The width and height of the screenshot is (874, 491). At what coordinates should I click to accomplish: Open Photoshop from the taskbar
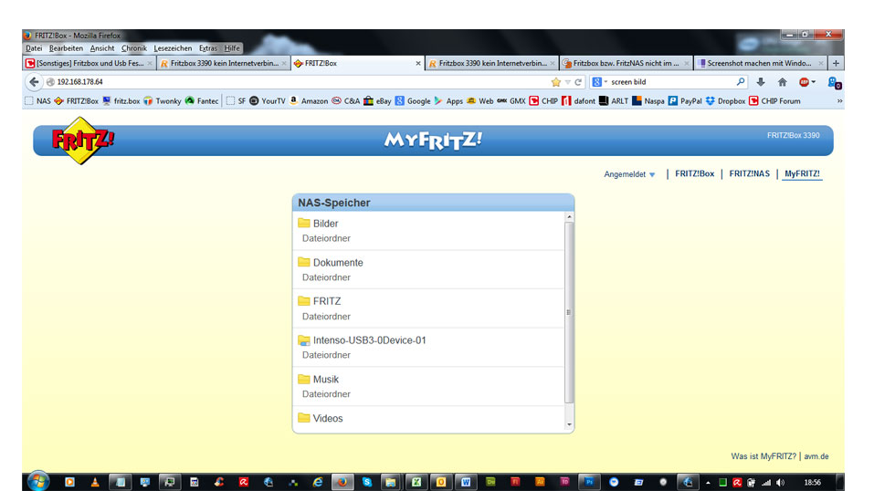(x=589, y=483)
